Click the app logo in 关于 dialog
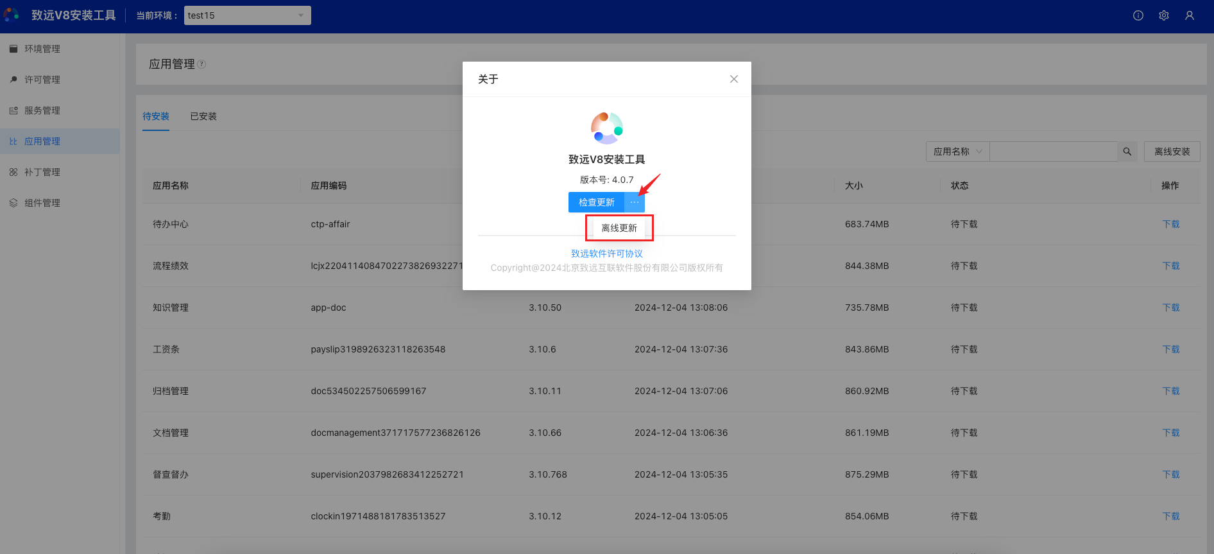Screen dimensions: 1214x554 (x=607, y=128)
